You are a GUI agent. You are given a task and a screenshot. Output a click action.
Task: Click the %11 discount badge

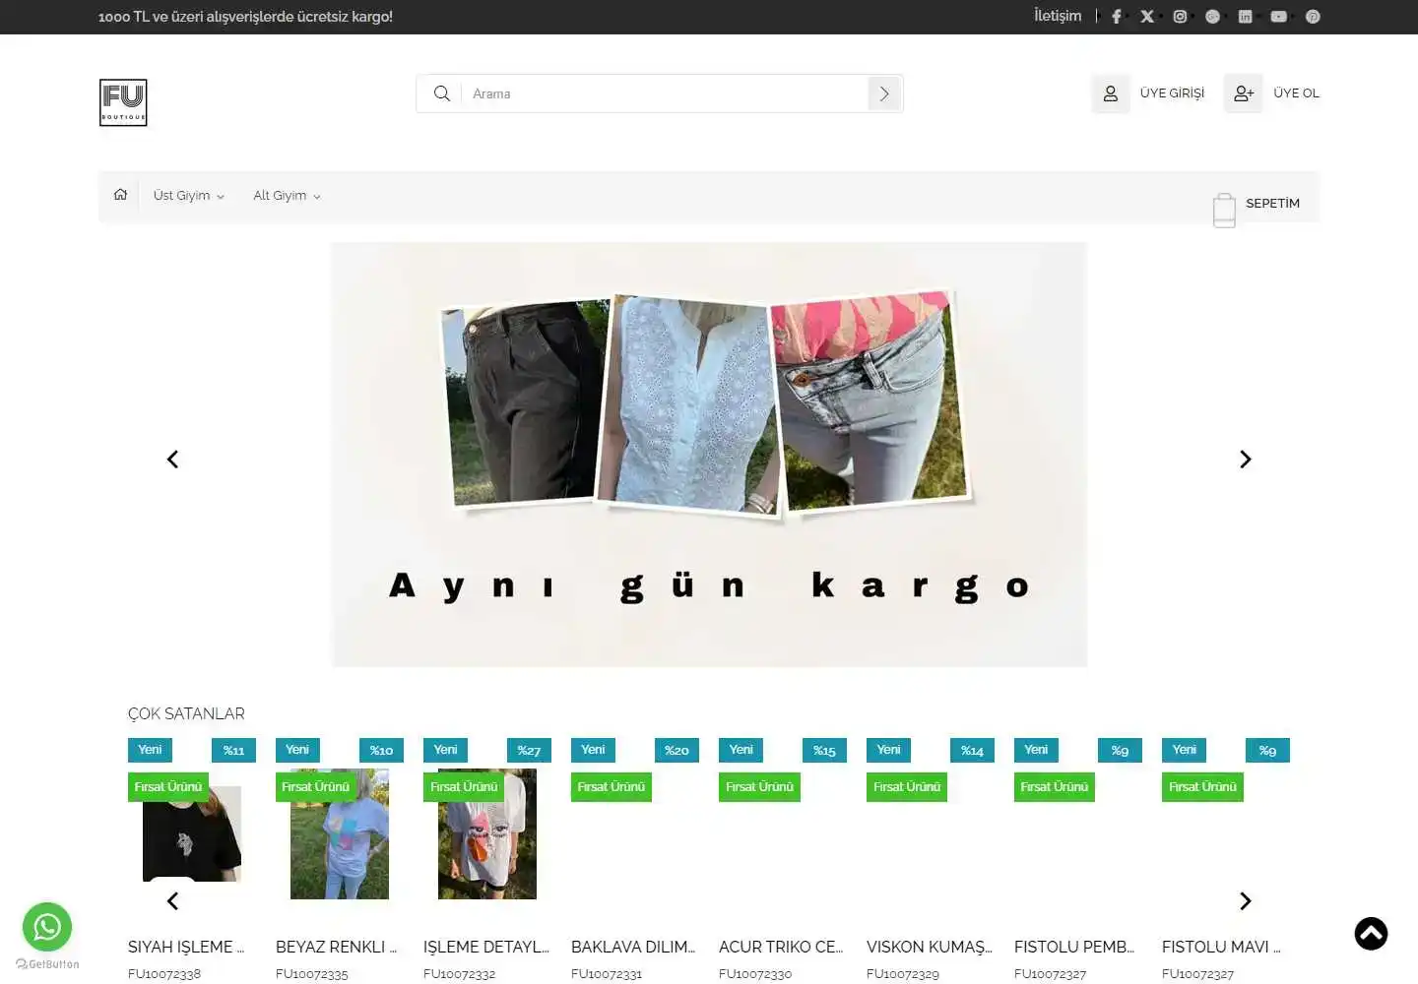point(233,751)
